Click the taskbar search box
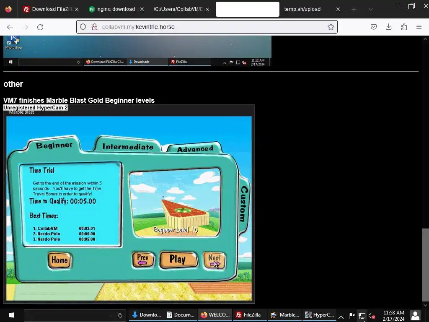Viewport: 429px width, 322px height. pyautogui.click(x=75, y=315)
